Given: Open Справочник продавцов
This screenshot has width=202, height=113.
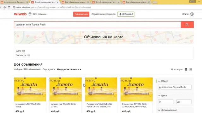Looking at the screenshot, I should (x=104, y=14).
